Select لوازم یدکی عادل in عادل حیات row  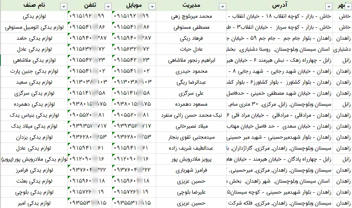click(34, 49)
